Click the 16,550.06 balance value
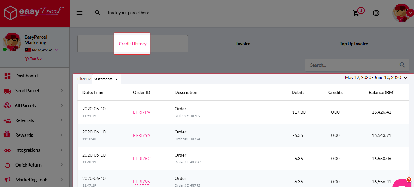414x187 pixels. [x=381, y=159]
